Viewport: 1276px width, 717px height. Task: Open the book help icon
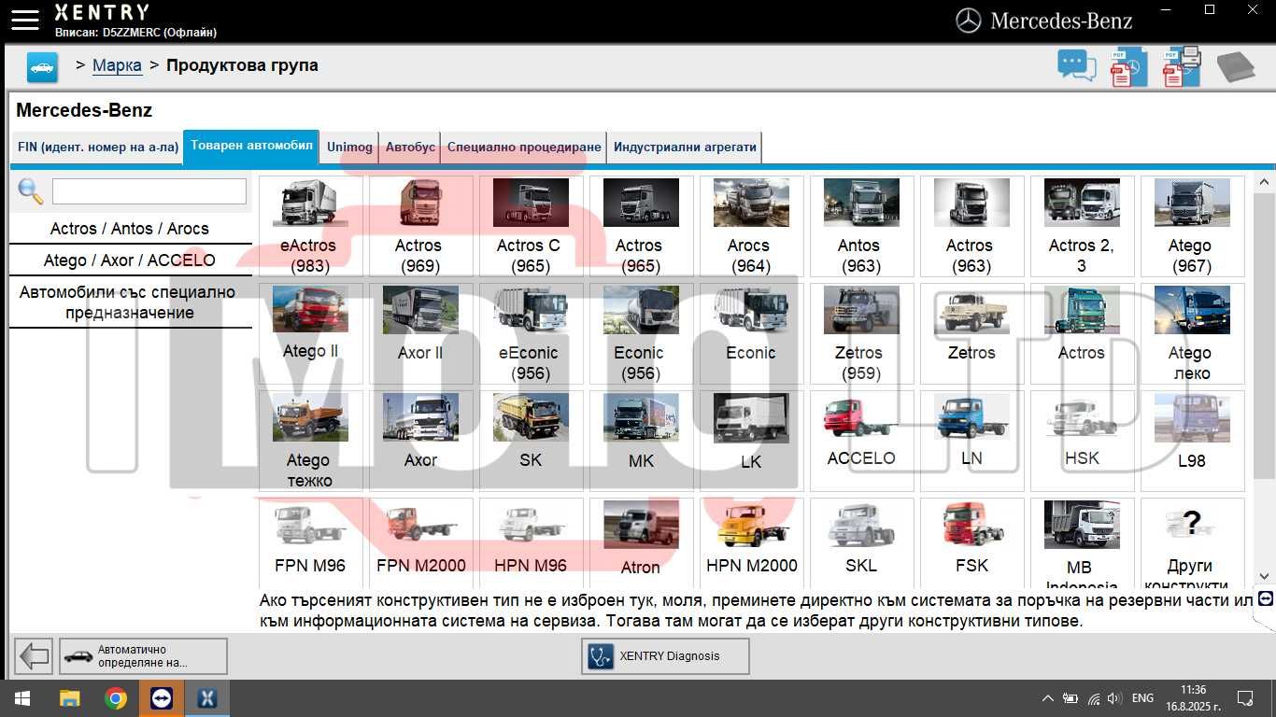pos(1235,67)
